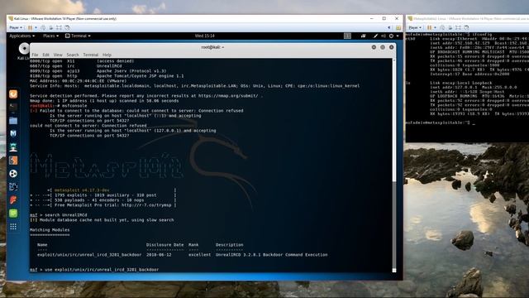
Task: Click the clock showing Wed 15:14
Action: click(x=204, y=36)
